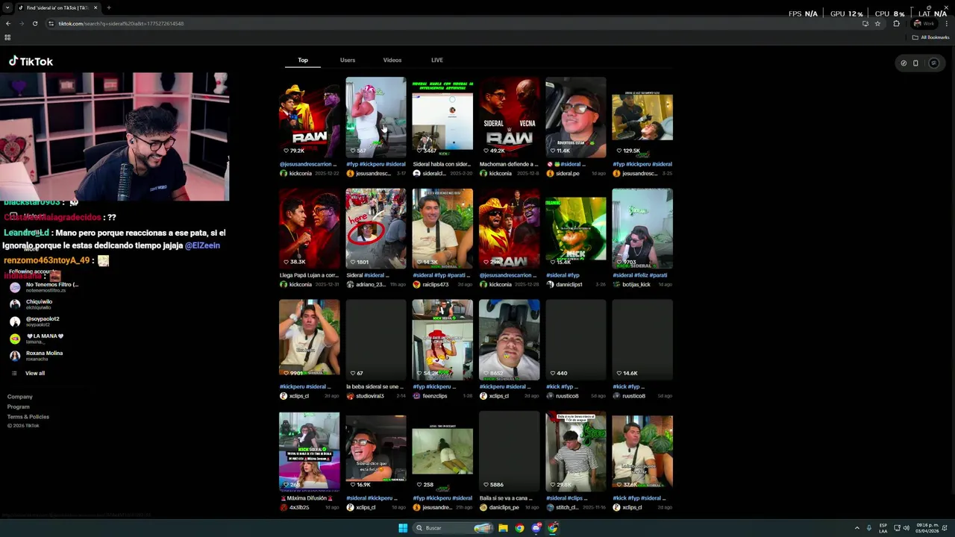
Task: Open a new browser tab with the plus
Action: [x=109, y=7]
